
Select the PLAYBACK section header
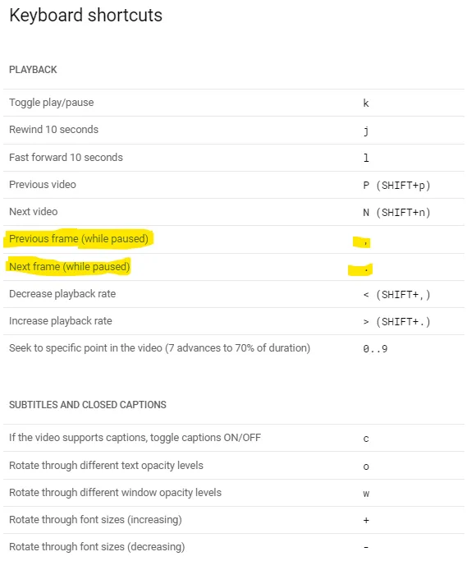pos(33,70)
